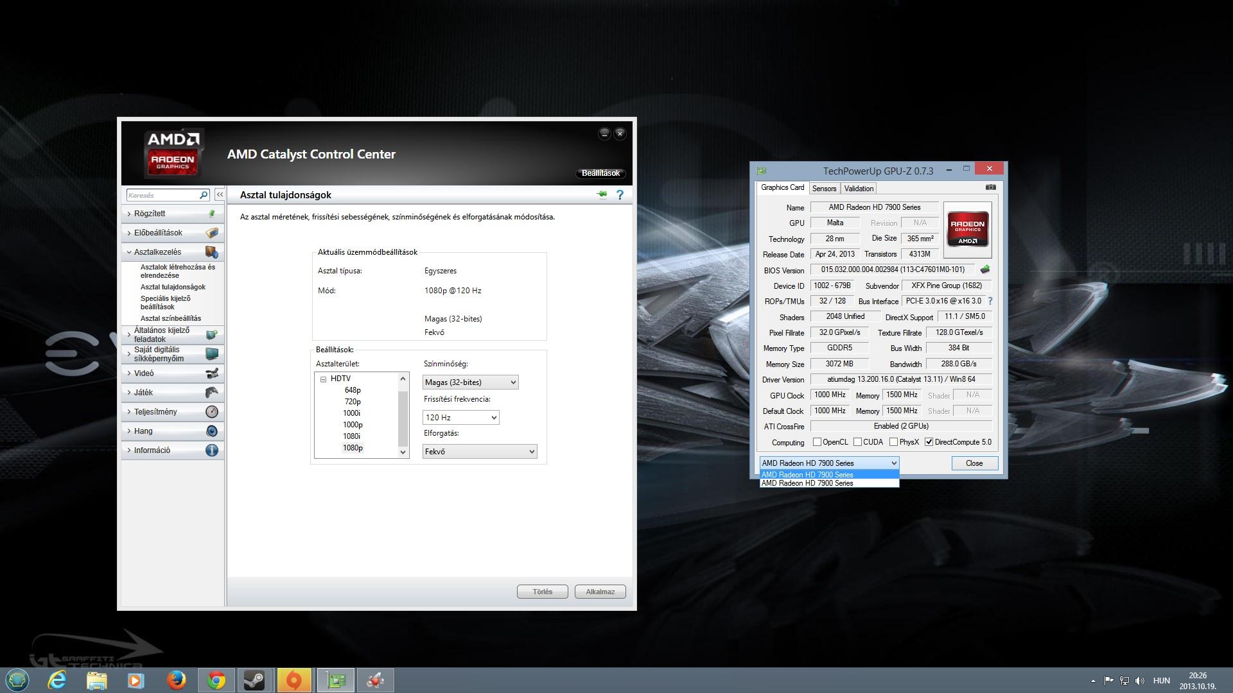Viewport: 1233px width, 693px height.
Task: Open the Beállítások menu in Catalyst
Action: point(600,173)
